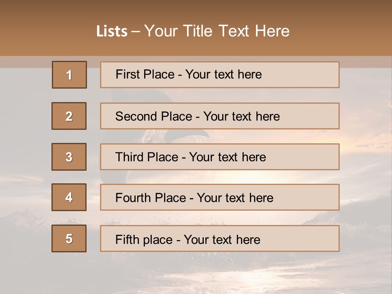Click the dash in the slide title

pos(136,31)
